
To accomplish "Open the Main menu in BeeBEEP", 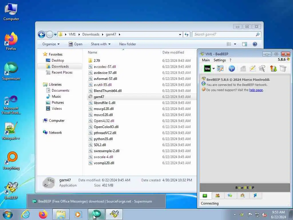I will [x=206, y=60].
